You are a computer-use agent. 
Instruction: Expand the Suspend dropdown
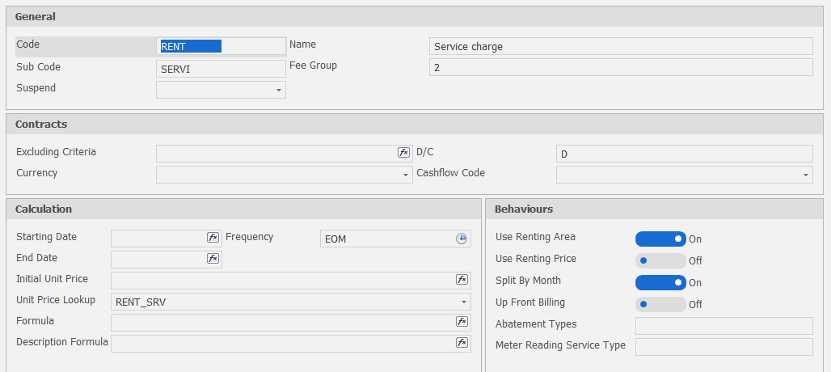pos(279,91)
